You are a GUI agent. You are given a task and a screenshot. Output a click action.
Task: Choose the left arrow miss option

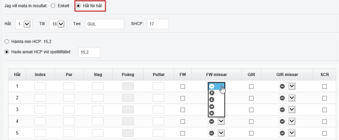coord(212,113)
